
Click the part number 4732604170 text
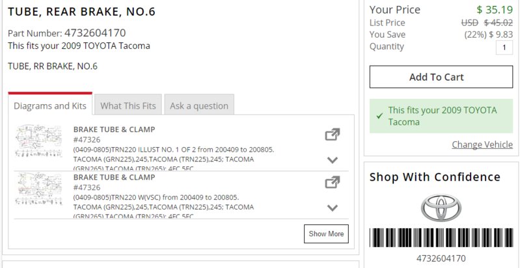tap(95, 33)
